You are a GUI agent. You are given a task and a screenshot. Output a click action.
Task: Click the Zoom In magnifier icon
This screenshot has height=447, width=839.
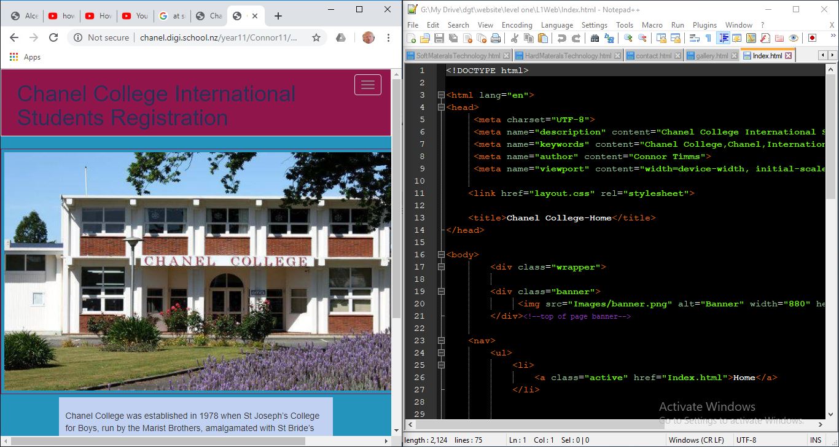pos(628,38)
